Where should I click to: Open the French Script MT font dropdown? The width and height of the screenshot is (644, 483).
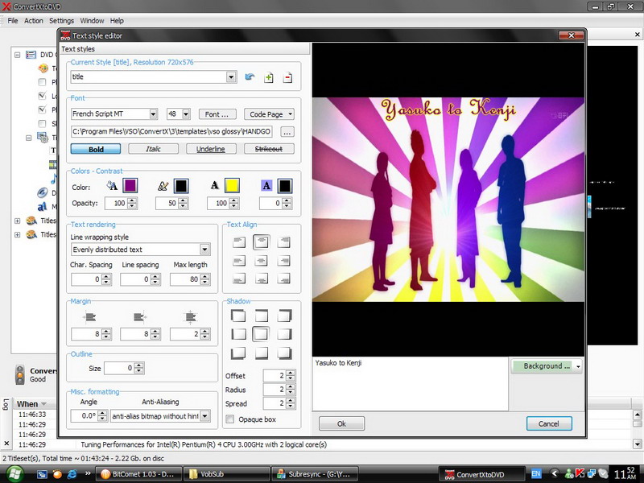[153, 114]
